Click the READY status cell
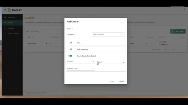The image size is (188, 105). click(x=132, y=43)
